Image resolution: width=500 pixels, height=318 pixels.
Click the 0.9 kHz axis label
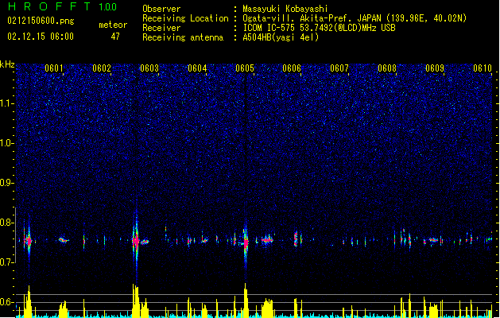click(x=7, y=183)
